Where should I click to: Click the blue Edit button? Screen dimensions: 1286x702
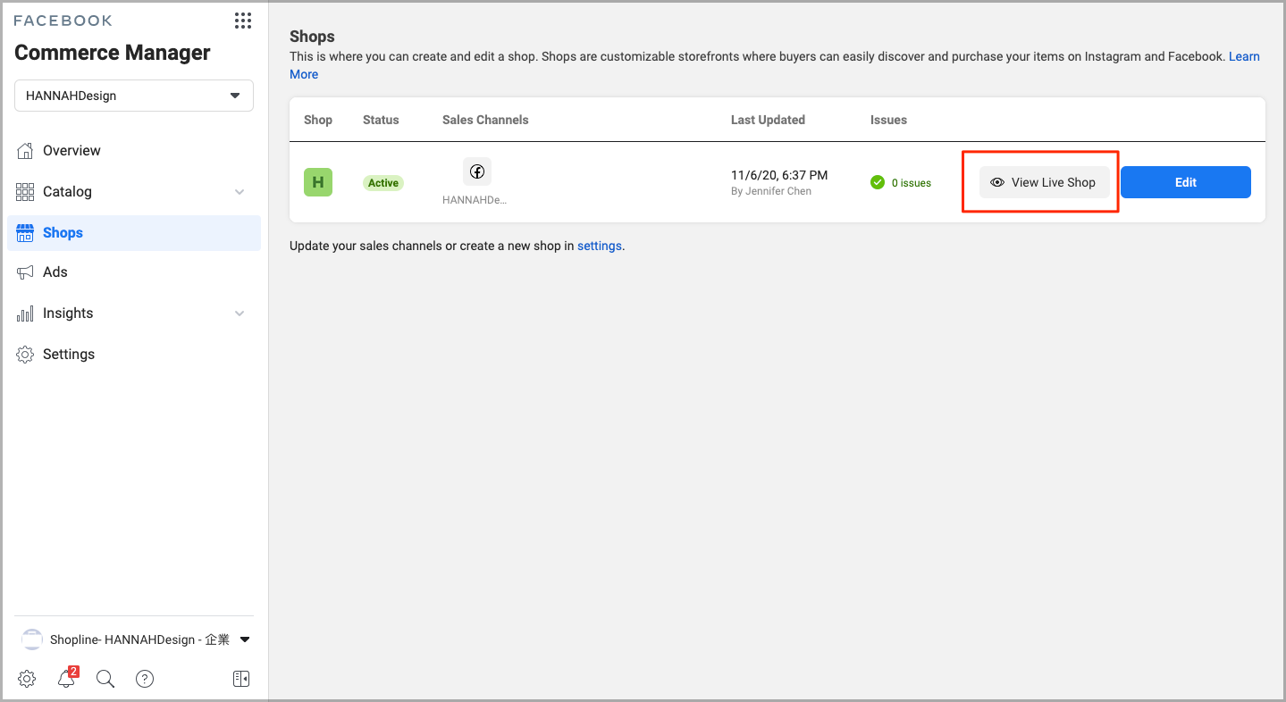tap(1186, 182)
